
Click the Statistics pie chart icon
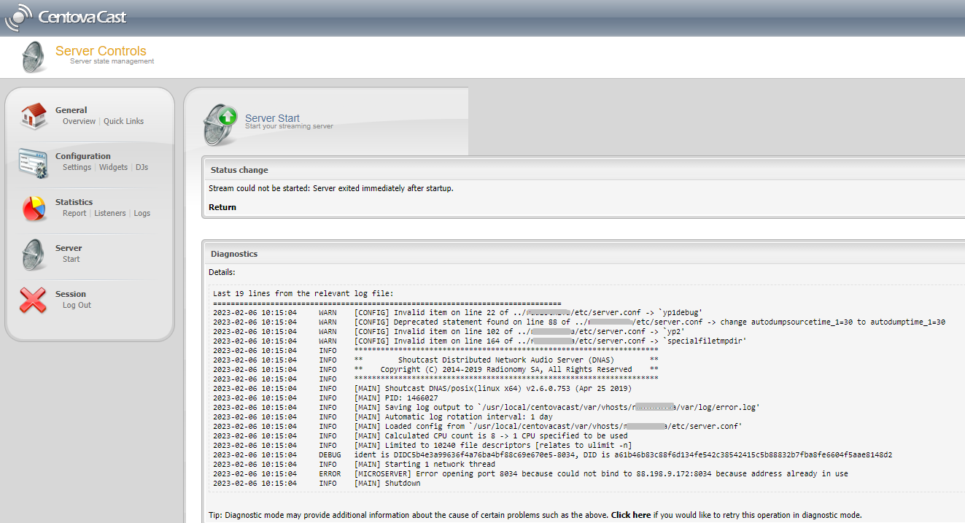tap(34, 208)
